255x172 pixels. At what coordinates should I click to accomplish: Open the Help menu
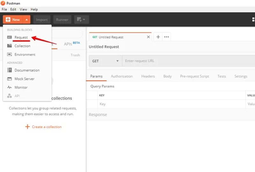(x=34, y=10)
